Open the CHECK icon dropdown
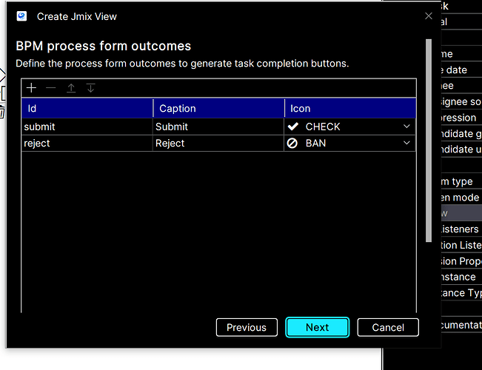This screenshot has width=482, height=370. pyautogui.click(x=406, y=127)
